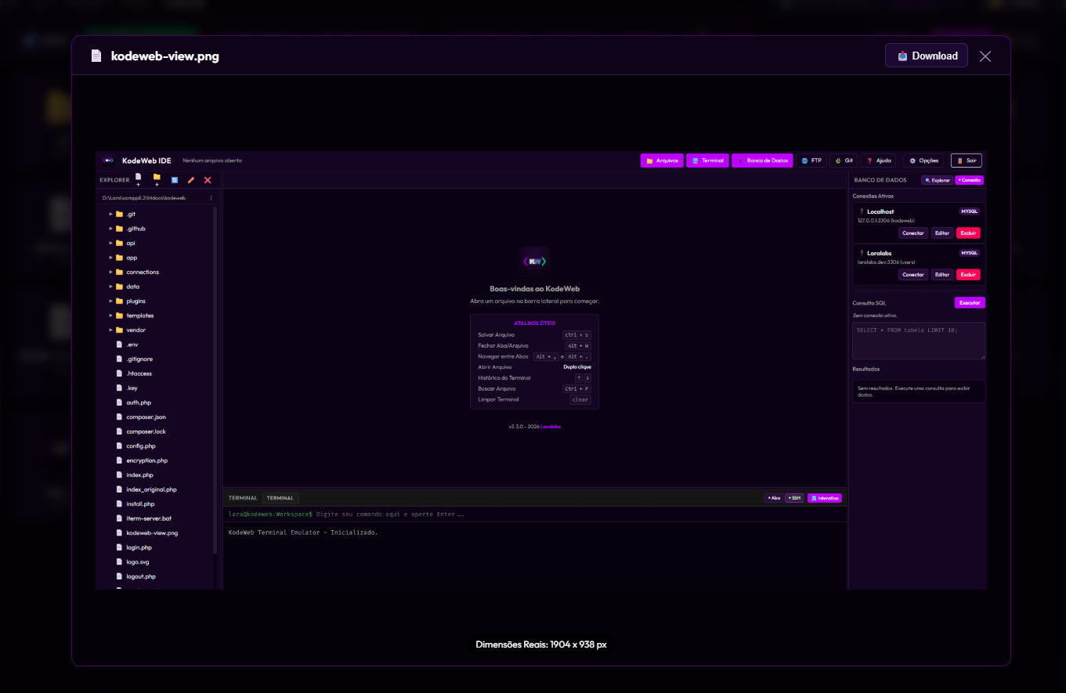This screenshot has height=693, width=1066.
Task: Expand the .github folder
Action: (x=110, y=229)
